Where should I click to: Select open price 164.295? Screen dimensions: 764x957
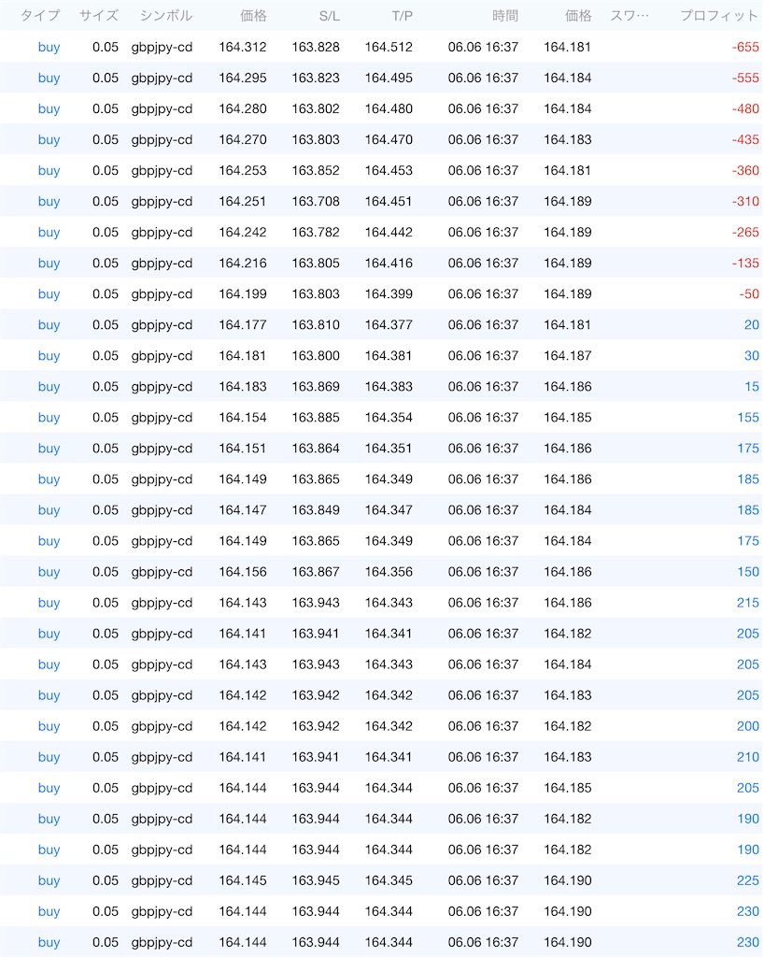(243, 79)
